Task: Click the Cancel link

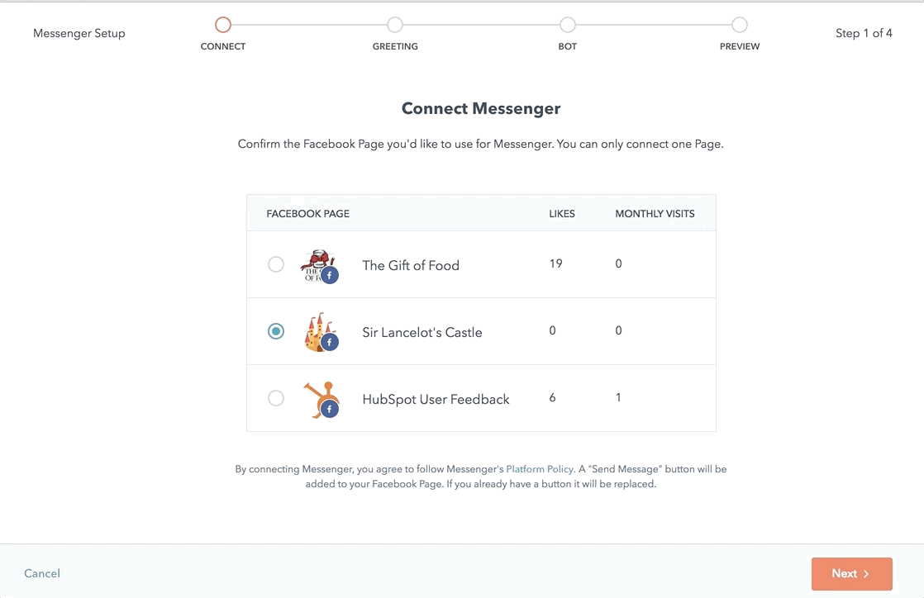Action: pos(42,573)
